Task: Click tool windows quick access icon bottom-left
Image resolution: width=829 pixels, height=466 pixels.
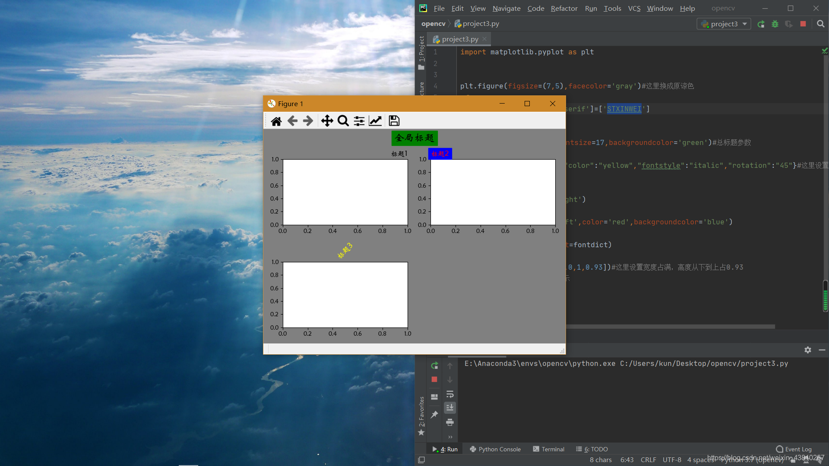Action: pos(422,460)
